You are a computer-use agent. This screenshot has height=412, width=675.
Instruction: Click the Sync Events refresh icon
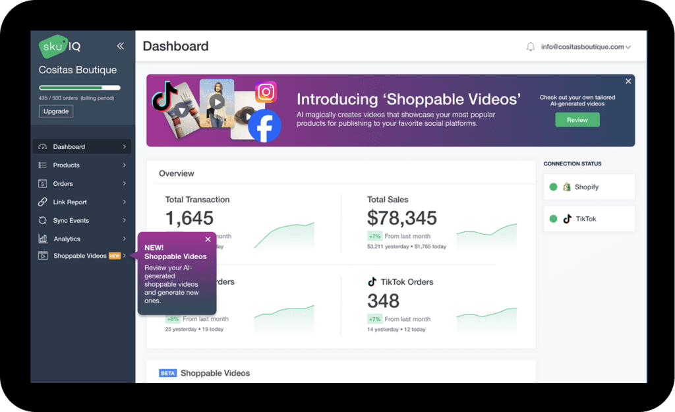pyautogui.click(x=42, y=220)
